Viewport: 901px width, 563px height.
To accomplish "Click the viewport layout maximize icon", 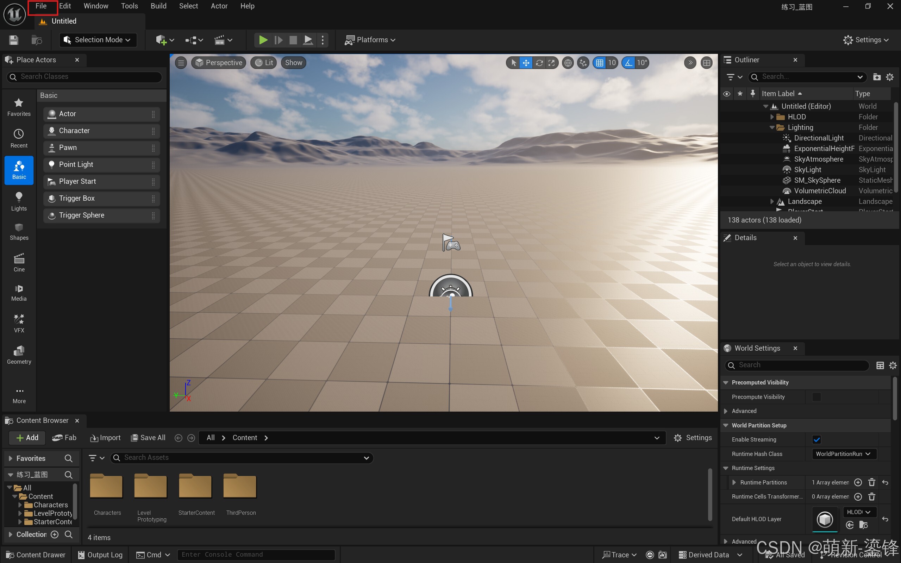I will (706, 63).
